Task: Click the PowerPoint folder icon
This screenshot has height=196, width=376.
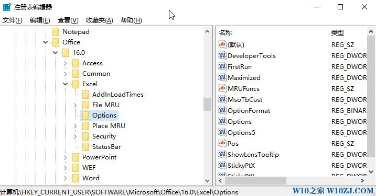Action: (76, 157)
